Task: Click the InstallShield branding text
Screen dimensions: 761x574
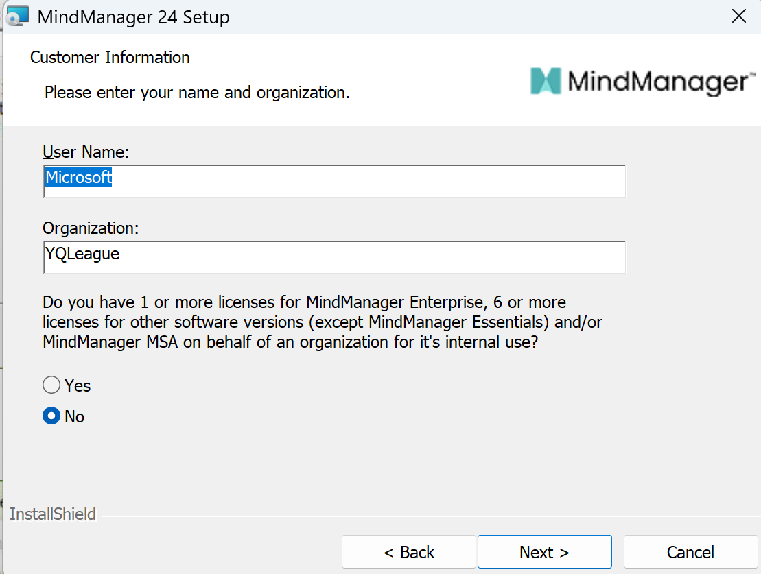Action: 53,514
